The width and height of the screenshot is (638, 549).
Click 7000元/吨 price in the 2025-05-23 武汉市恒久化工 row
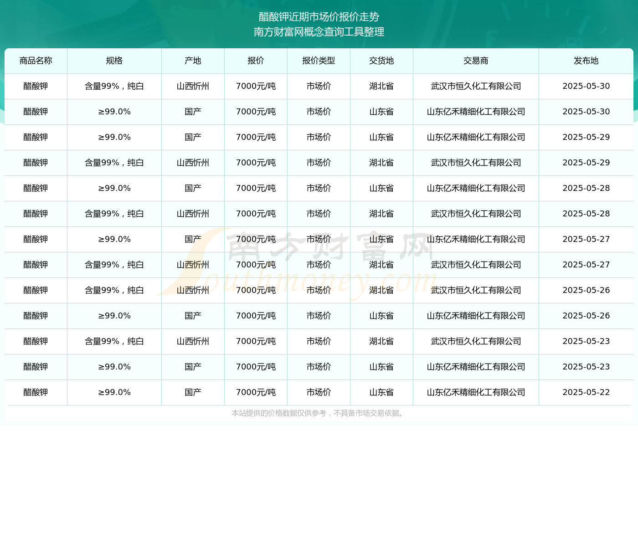click(x=256, y=341)
